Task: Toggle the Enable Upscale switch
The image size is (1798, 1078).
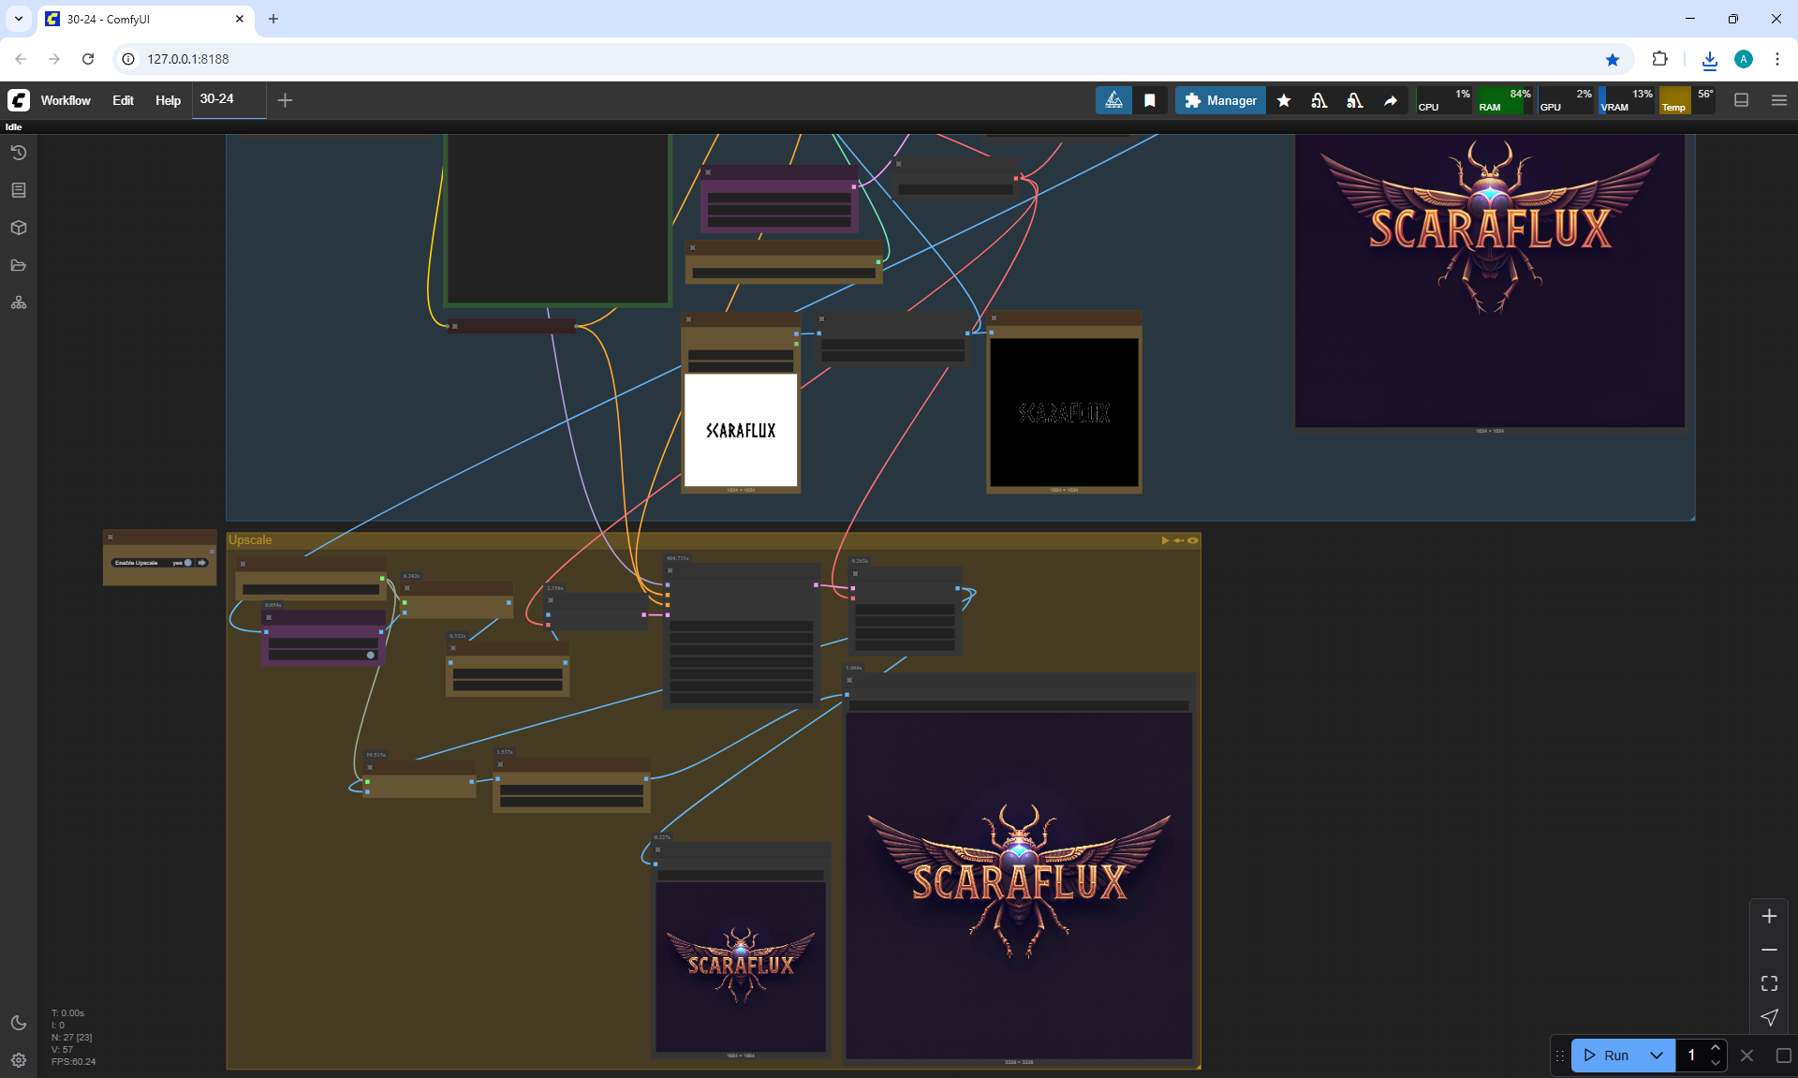Action: coord(187,563)
